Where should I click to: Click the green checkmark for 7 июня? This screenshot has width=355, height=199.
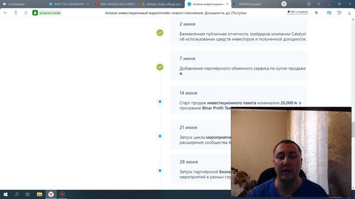click(160, 67)
